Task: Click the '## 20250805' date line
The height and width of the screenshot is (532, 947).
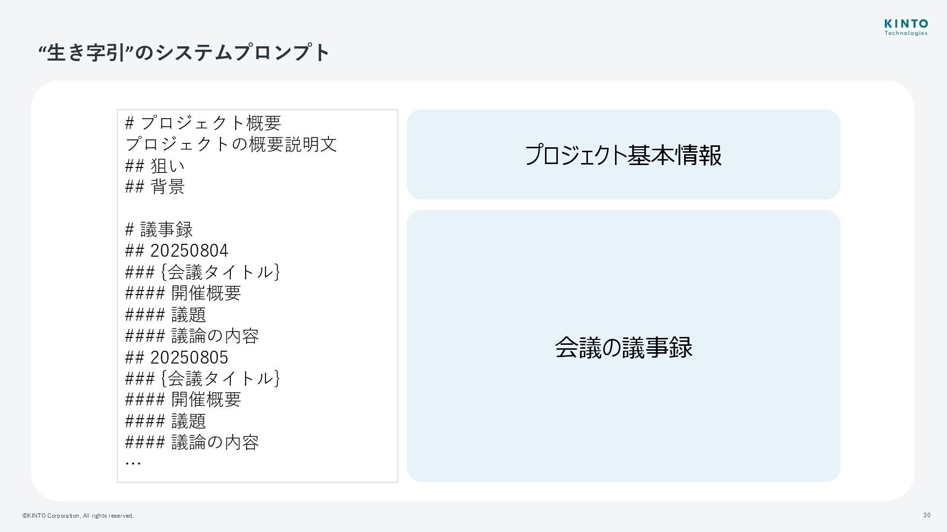Action: 177,357
